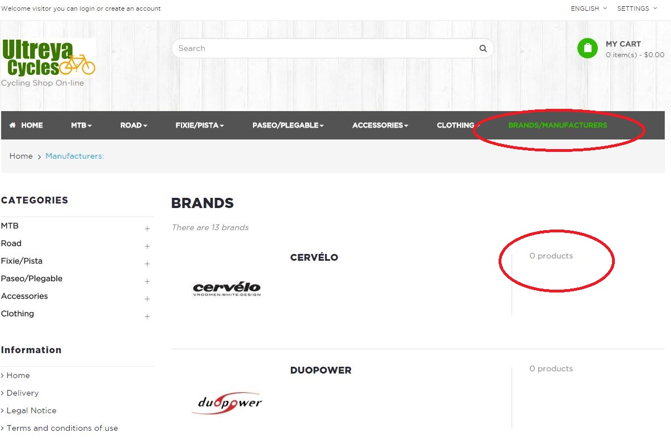The image size is (671, 441).
Task: Open the Legal Notice information link
Action: [31, 410]
